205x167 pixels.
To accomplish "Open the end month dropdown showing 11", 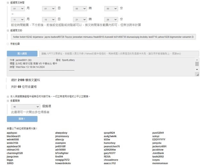I will pos(18,19).
